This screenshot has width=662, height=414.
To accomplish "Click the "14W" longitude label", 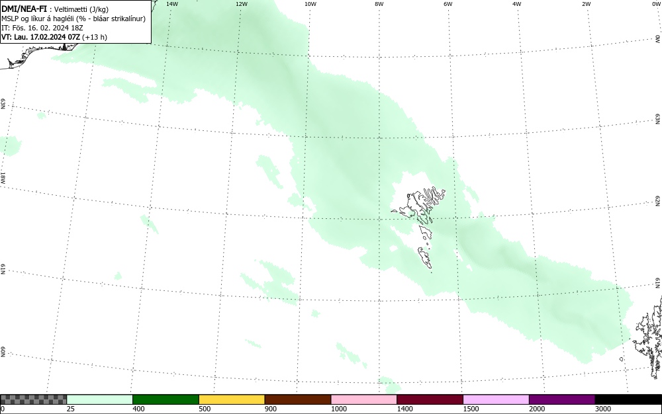I will coord(172,4).
